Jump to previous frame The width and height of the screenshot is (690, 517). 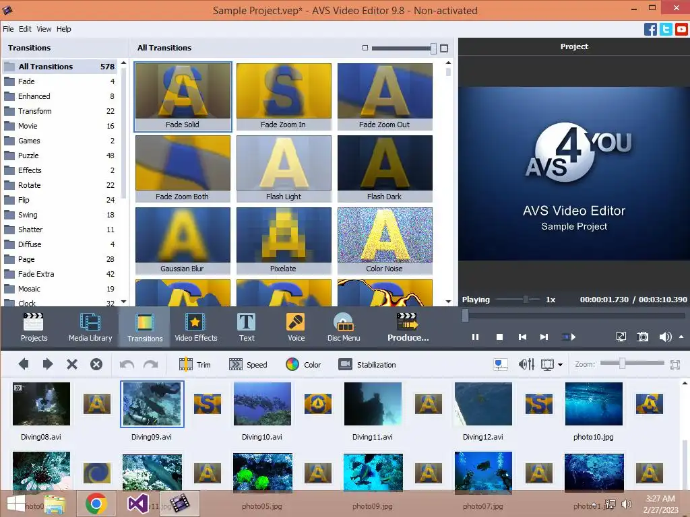click(x=522, y=337)
